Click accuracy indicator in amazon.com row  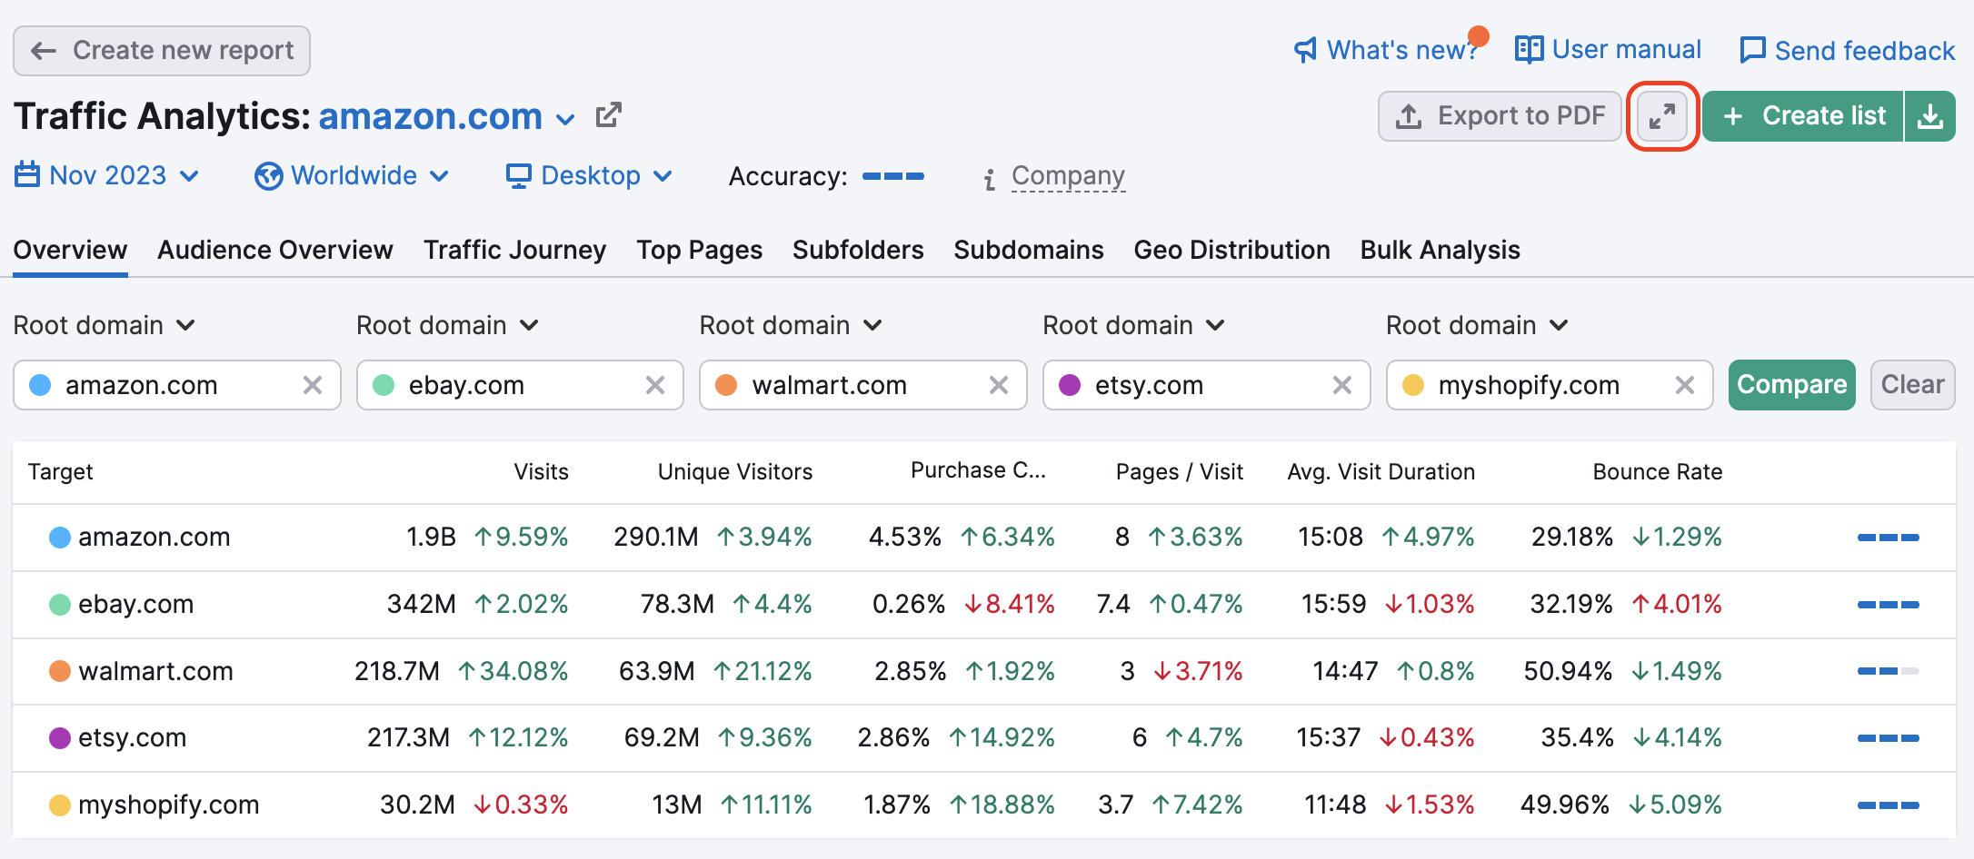1889,538
